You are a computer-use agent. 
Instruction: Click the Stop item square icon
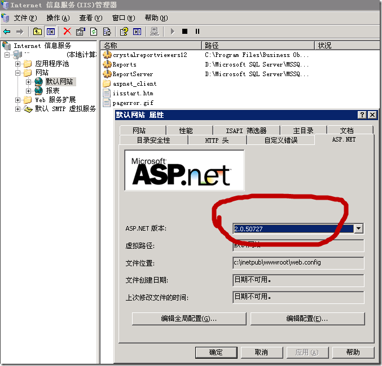(185, 32)
